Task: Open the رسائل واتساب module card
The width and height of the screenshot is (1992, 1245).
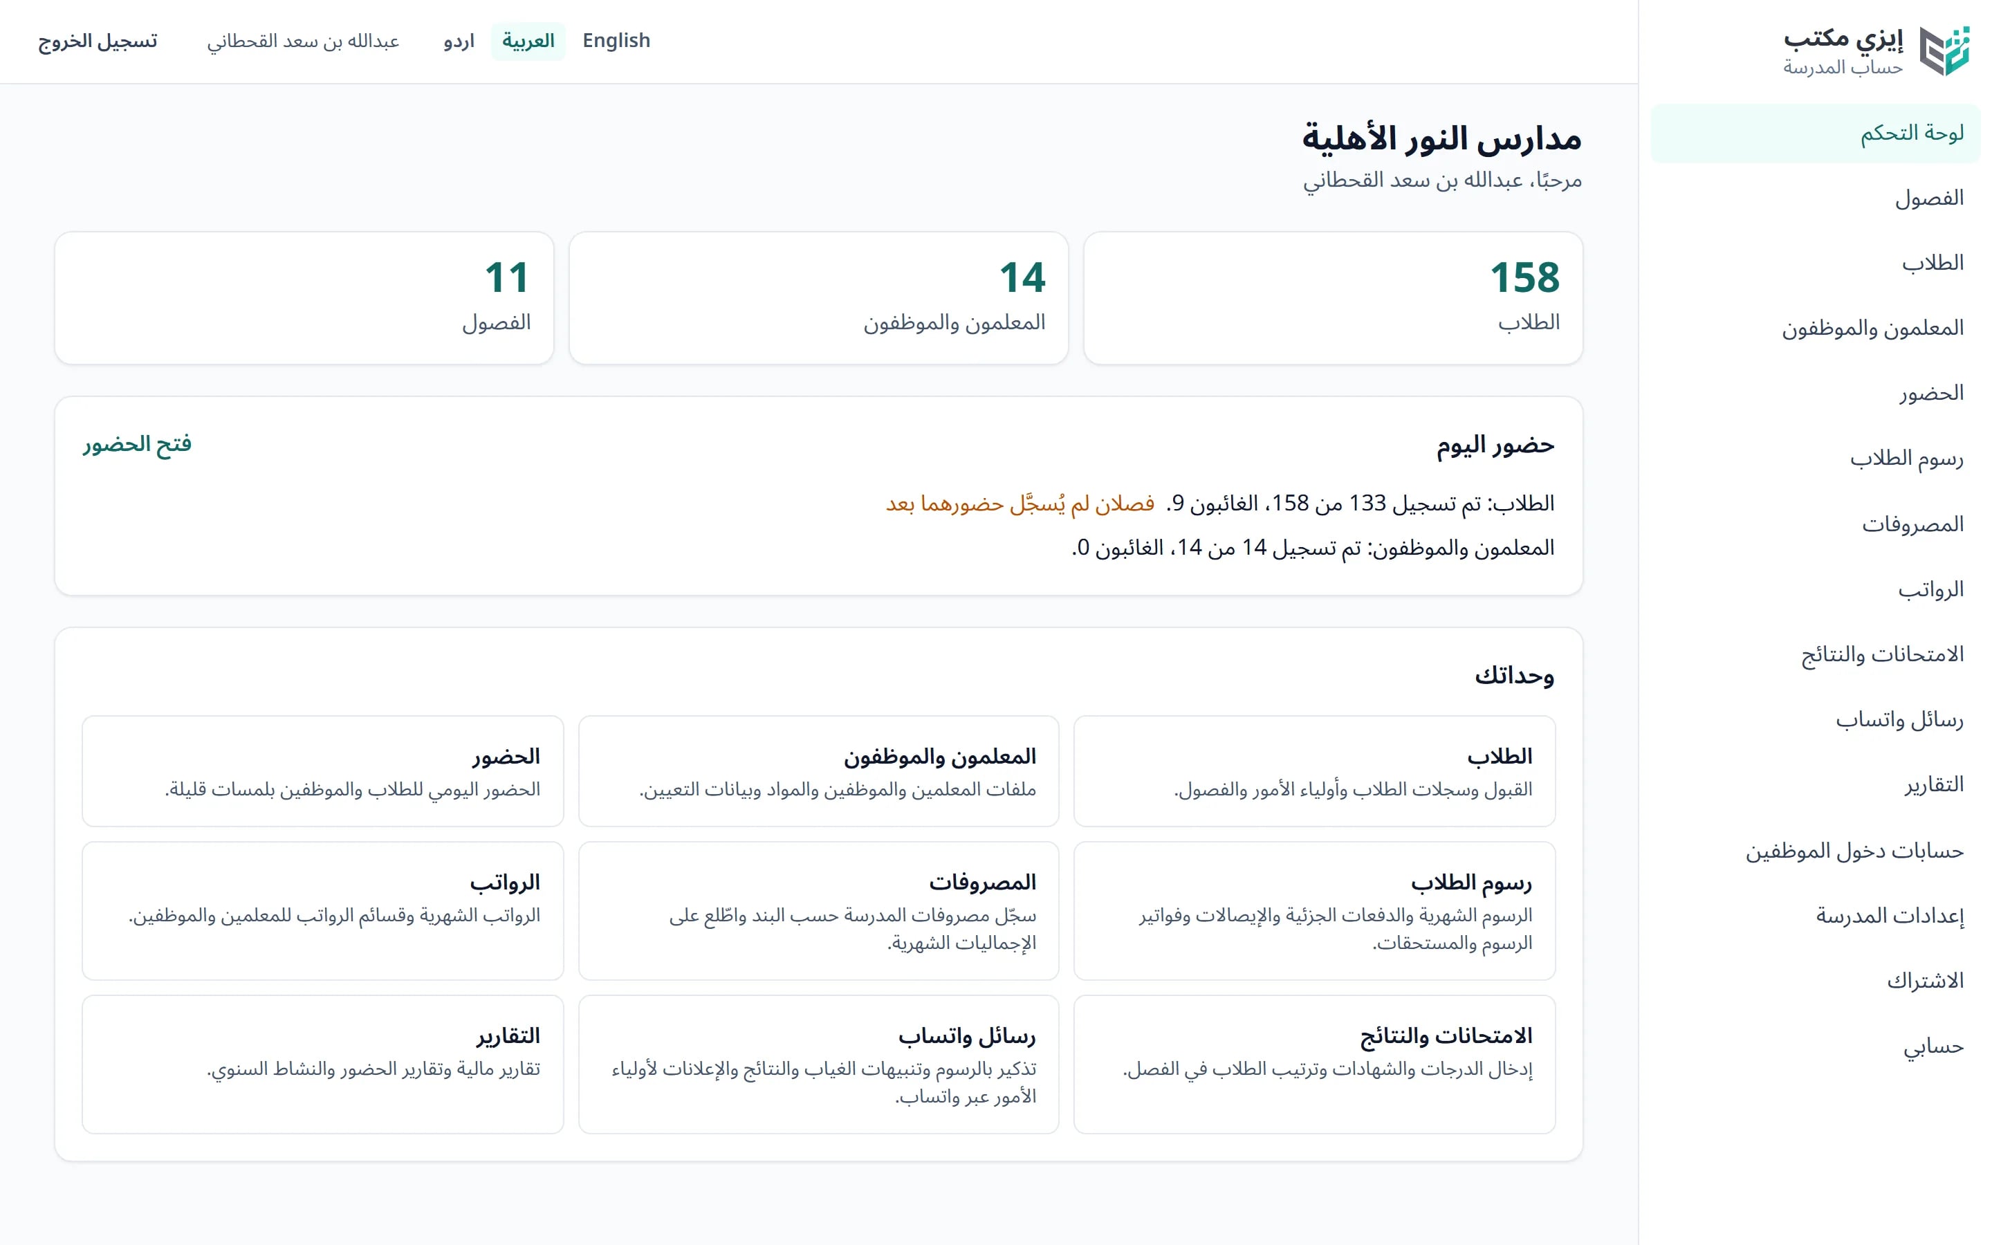Action: (x=818, y=1064)
